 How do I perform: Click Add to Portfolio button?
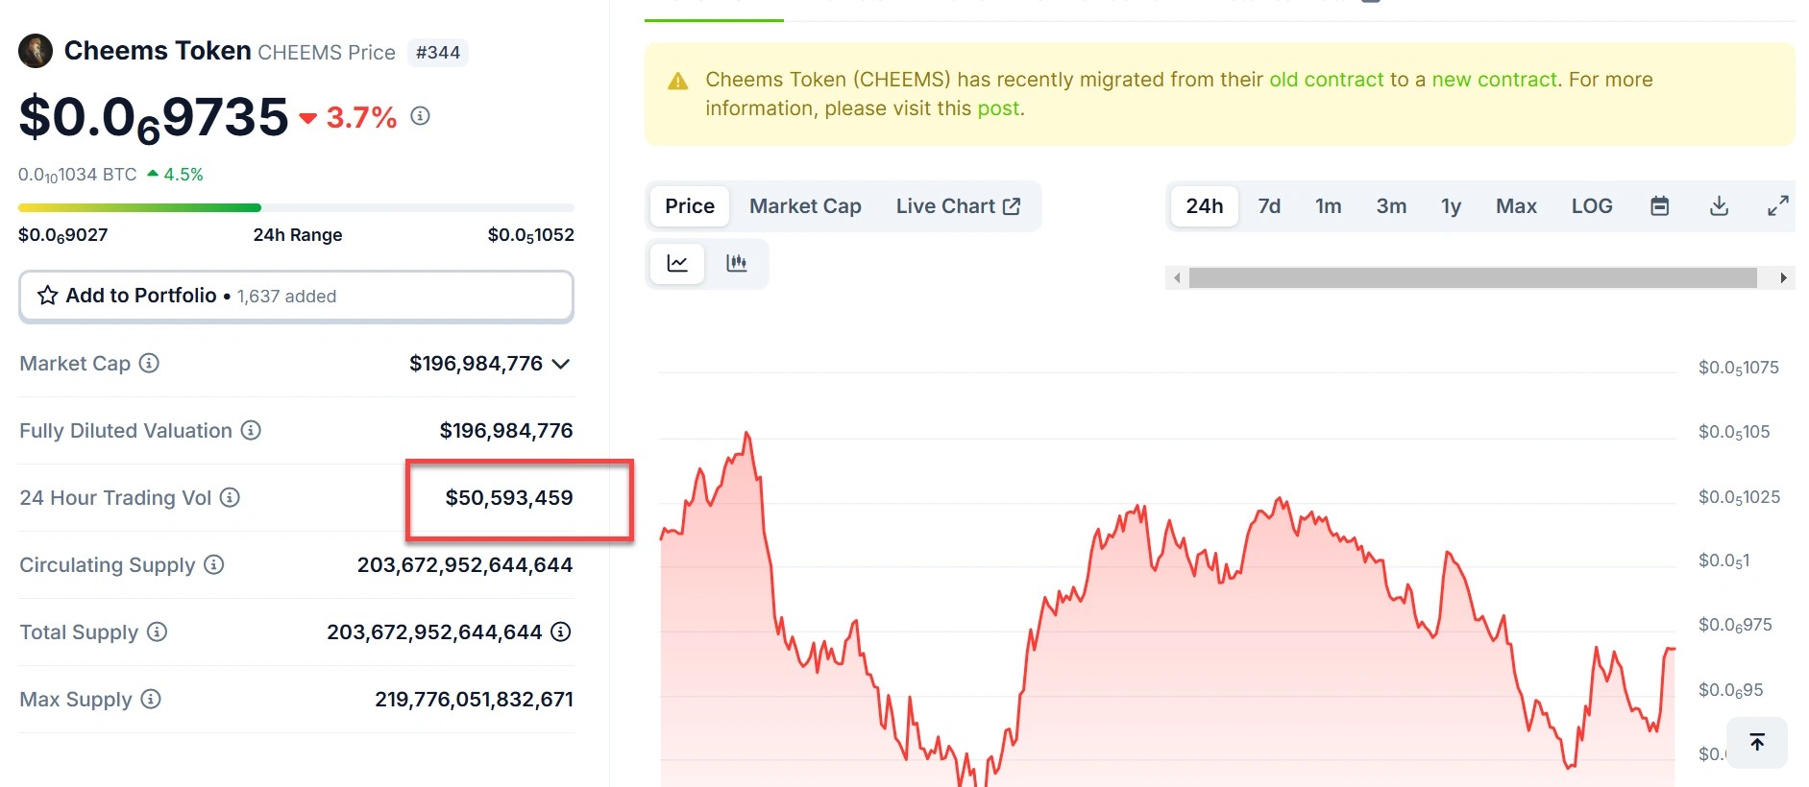(x=296, y=296)
